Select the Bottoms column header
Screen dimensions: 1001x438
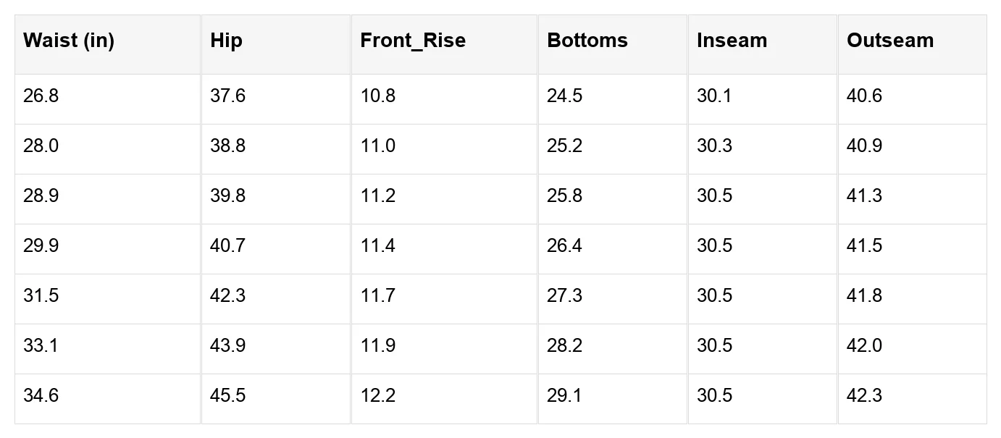pos(587,41)
